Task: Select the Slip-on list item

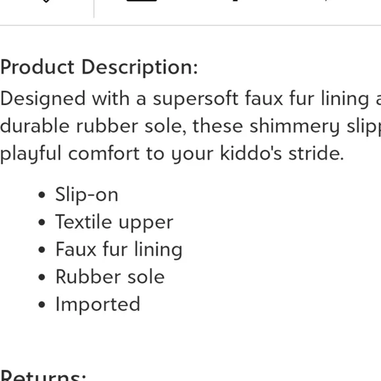Action: point(87,194)
